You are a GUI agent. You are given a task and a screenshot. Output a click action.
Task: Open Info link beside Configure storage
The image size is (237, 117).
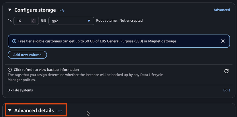tap(62, 11)
